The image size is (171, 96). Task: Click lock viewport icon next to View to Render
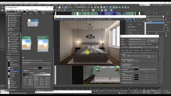pos(157,47)
